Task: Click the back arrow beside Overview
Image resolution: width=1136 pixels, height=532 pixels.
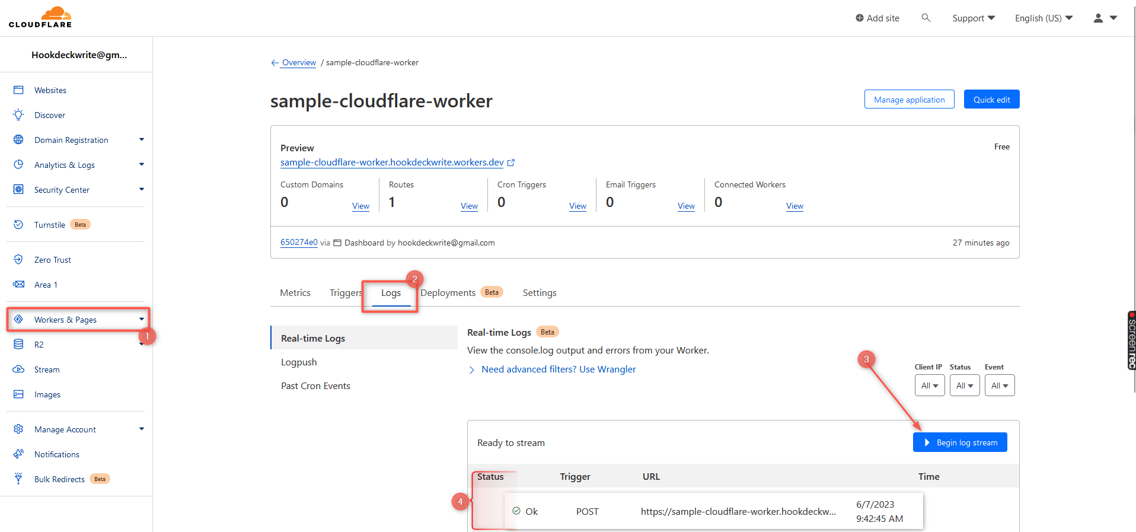Action: [x=275, y=63]
